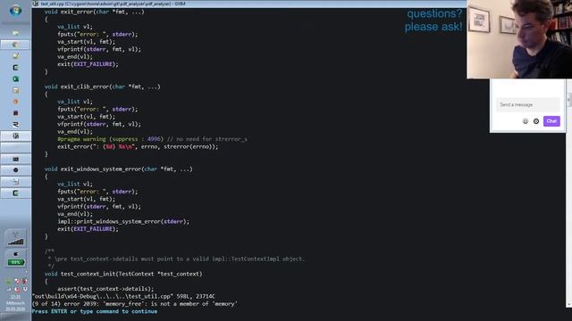Screen dimensions: 572x321
Task: Click the 'strerror(errno)' exit_error call line
Action: tap(138, 146)
